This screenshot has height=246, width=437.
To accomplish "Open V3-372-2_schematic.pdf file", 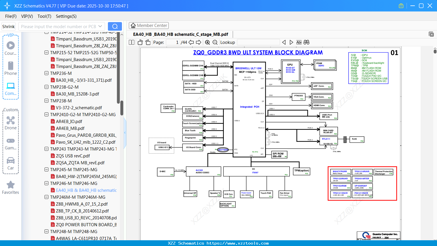I will click(79, 108).
